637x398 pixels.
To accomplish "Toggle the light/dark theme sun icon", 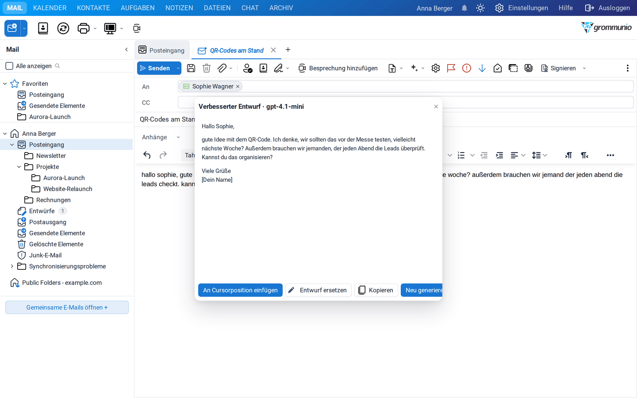I will click(x=480, y=8).
